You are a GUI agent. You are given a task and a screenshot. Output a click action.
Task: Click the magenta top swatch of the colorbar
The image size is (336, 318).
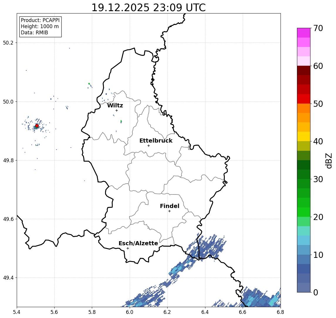(304, 33)
